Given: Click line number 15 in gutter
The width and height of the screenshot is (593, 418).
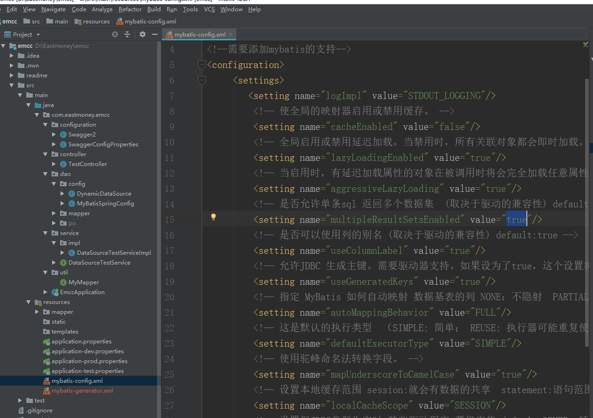Looking at the screenshot, I should pos(168,220).
